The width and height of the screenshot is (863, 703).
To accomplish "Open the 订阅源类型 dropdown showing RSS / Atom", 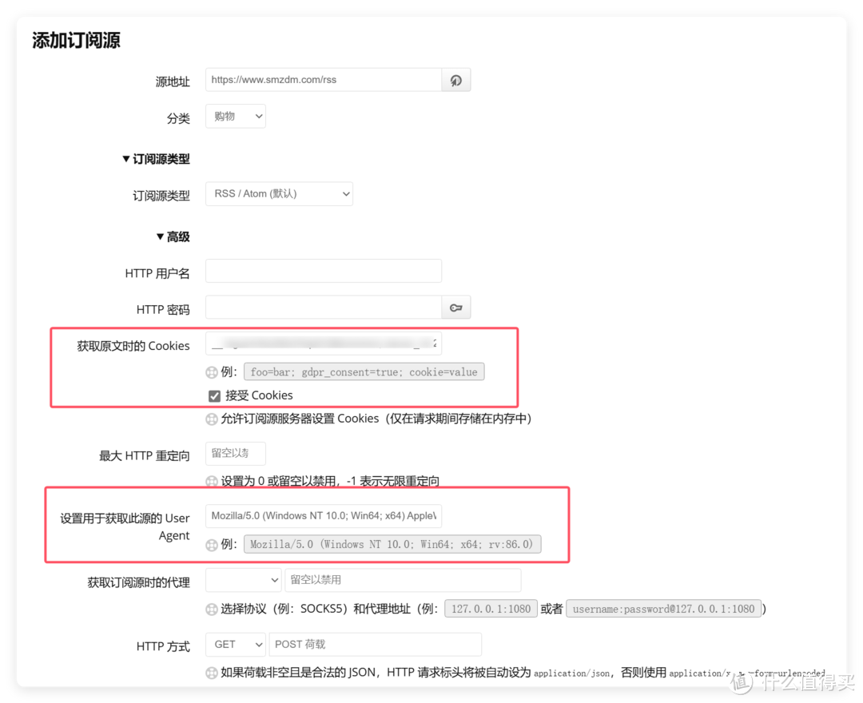I will [x=279, y=193].
